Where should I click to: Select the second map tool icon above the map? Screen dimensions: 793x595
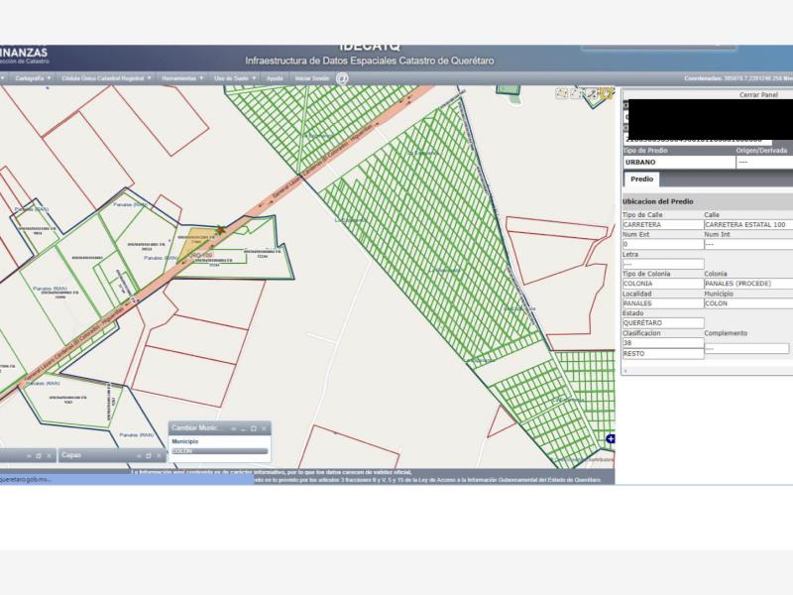point(576,93)
